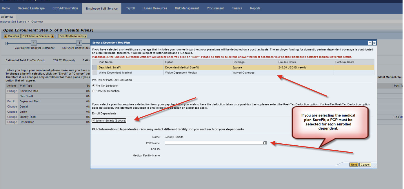This screenshot has height=189, width=404.
Task: Click into the PCP Name input field
Action: (x=214, y=143)
